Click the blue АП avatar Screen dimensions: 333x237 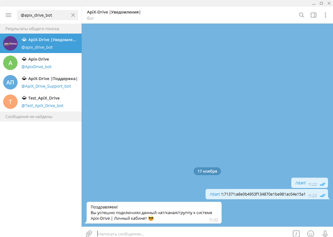[x=10, y=82]
